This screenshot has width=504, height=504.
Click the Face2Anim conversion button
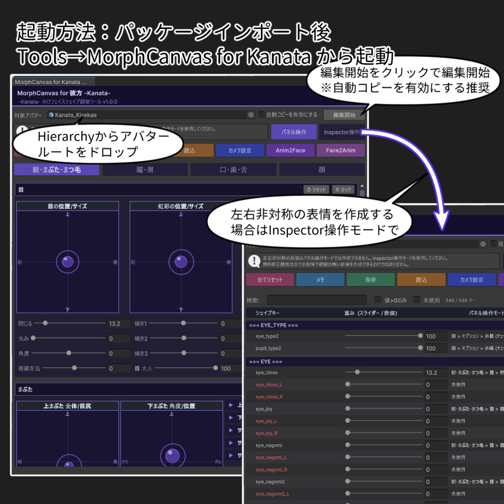click(341, 150)
